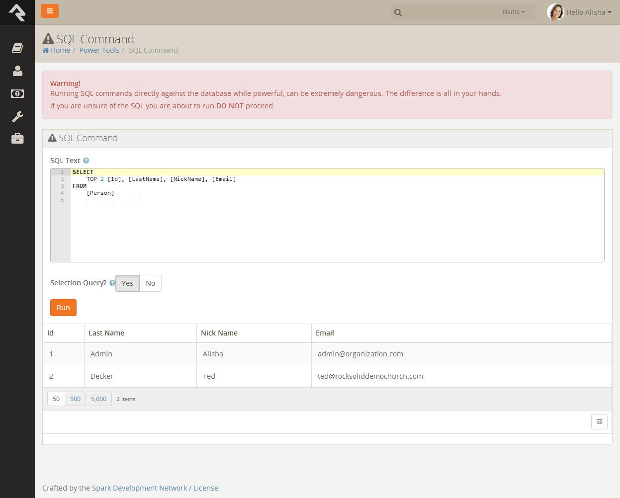Show 5,000 items per page
This screenshot has height=498, width=620.
(x=98, y=399)
